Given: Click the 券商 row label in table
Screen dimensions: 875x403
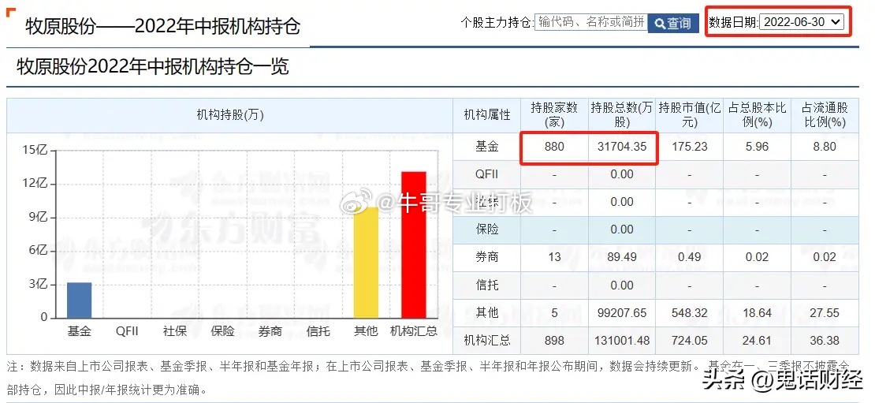Looking at the screenshot, I should [486, 257].
